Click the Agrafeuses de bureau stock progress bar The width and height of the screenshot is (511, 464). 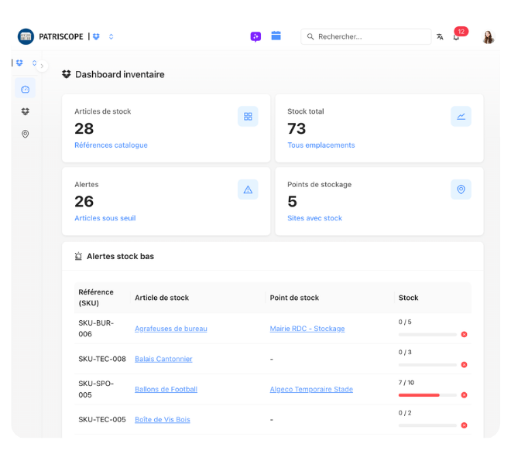pos(427,334)
